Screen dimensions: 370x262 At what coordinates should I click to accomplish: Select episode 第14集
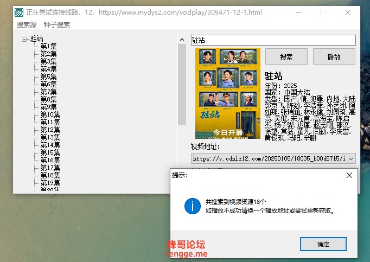(50, 145)
